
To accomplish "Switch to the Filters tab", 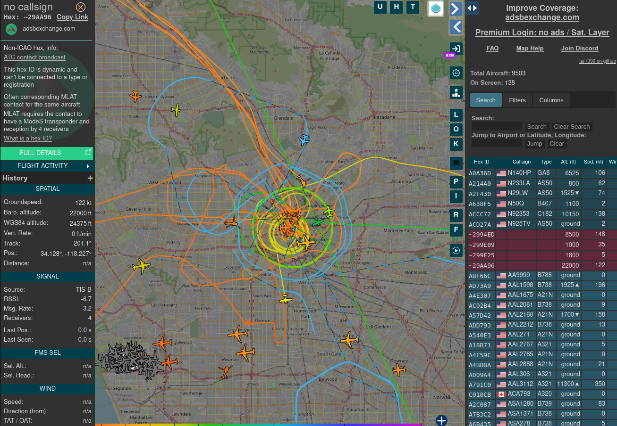I will [x=517, y=100].
